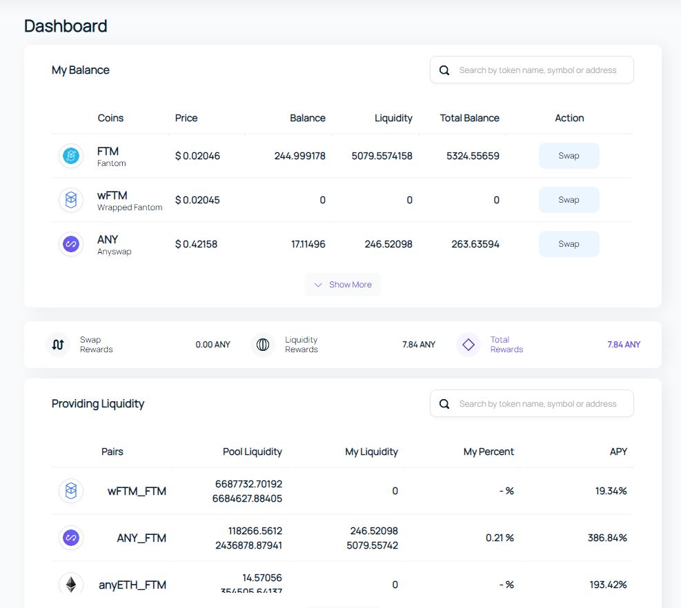Swap the FTM token
Screen dimensions: 681x608
point(569,156)
